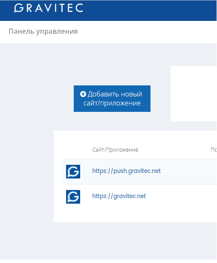Click the Gravitec logo in the header
The image size is (217, 263).
[49, 8]
